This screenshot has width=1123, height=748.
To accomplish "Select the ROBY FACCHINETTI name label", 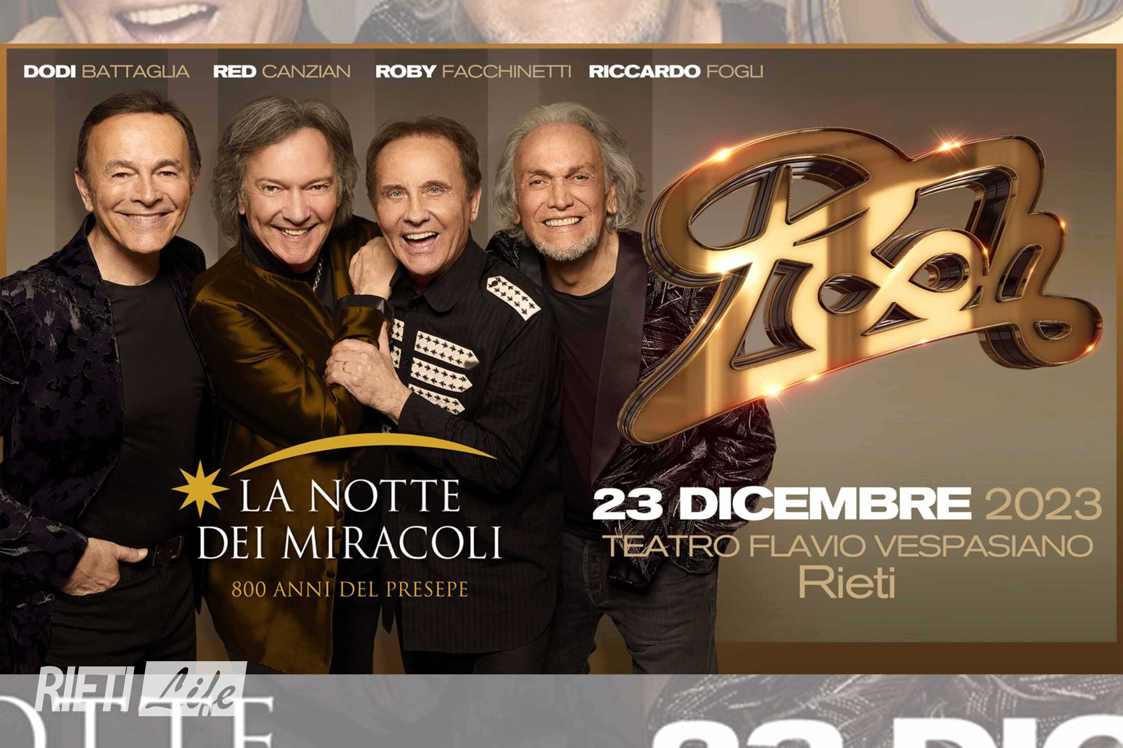I will tap(473, 72).
